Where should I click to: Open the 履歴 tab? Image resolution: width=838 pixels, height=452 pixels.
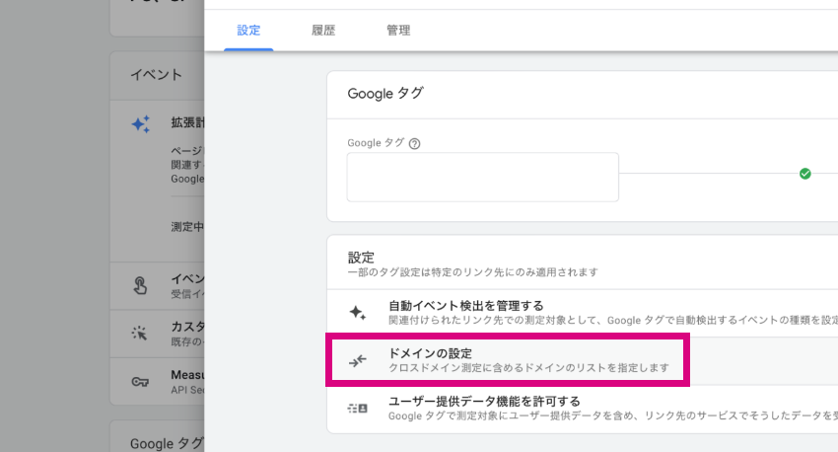[x=323, y=31]
